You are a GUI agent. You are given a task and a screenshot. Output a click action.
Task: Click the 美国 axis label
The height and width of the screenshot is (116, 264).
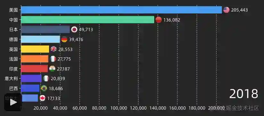tap(13, 10)
